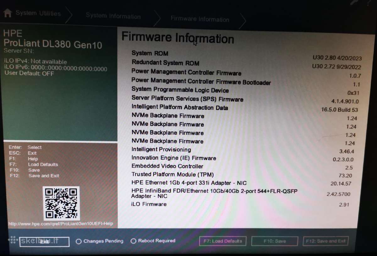Click User Default: OFF text
The image size is (377, 256).
click(x=29, y=73)
